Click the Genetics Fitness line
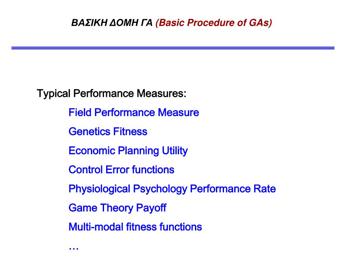This screenshot has width=346, height=260. (x=108, y=132)
